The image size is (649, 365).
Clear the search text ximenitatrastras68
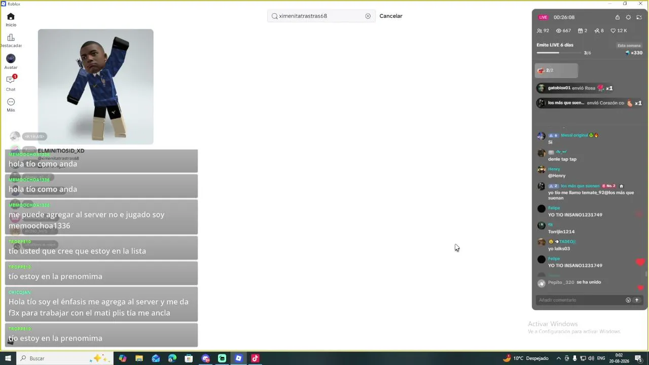[x=368, y=16]
